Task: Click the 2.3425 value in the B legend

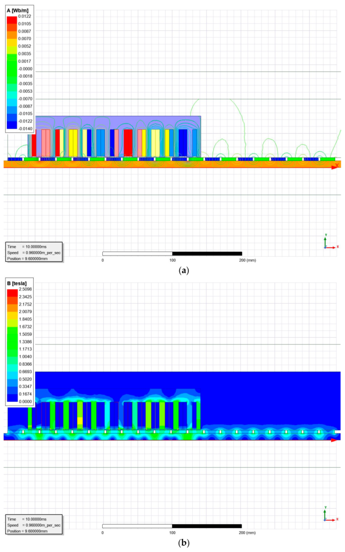Action: 25,297
